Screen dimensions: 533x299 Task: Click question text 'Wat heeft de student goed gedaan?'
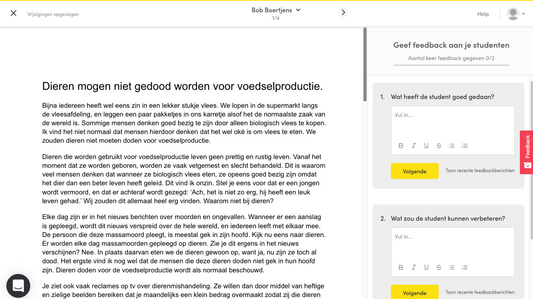442,97
